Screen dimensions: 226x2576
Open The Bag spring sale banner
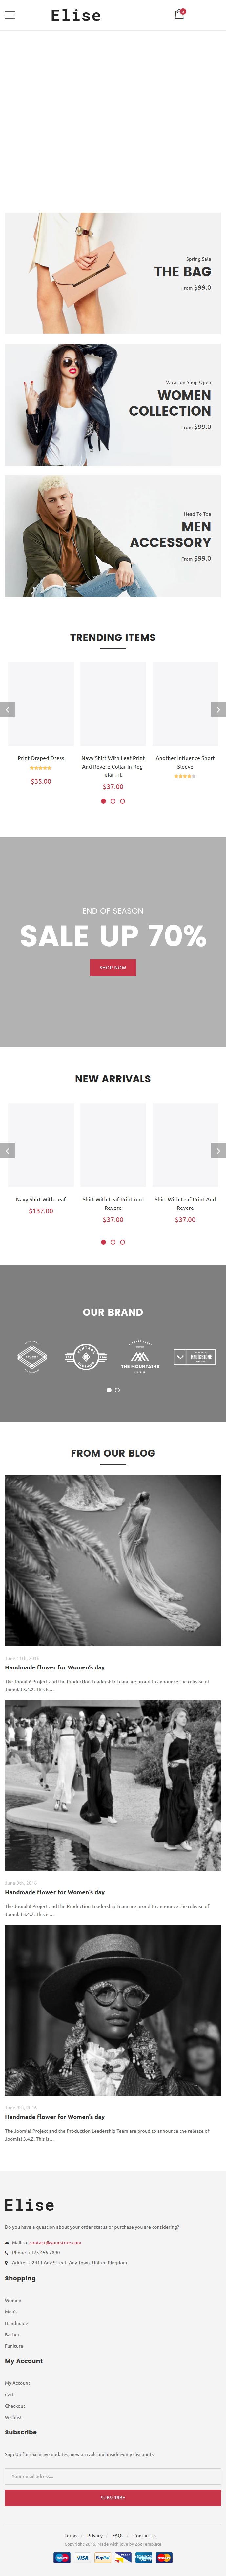point(113,273)
